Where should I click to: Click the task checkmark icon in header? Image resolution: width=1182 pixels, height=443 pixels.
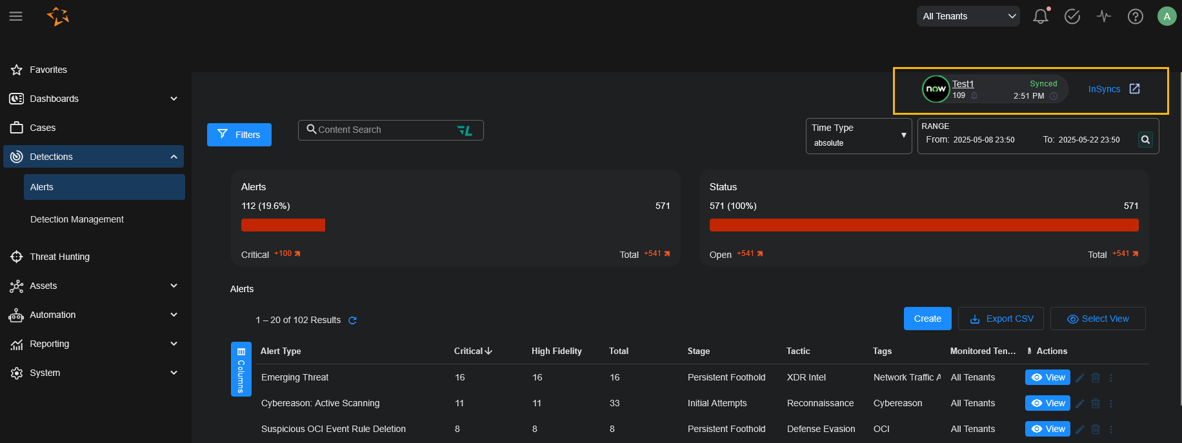tap(1072, 17)
